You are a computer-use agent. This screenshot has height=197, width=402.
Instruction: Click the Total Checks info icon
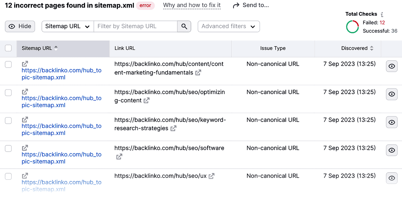(x=382, y=15)
